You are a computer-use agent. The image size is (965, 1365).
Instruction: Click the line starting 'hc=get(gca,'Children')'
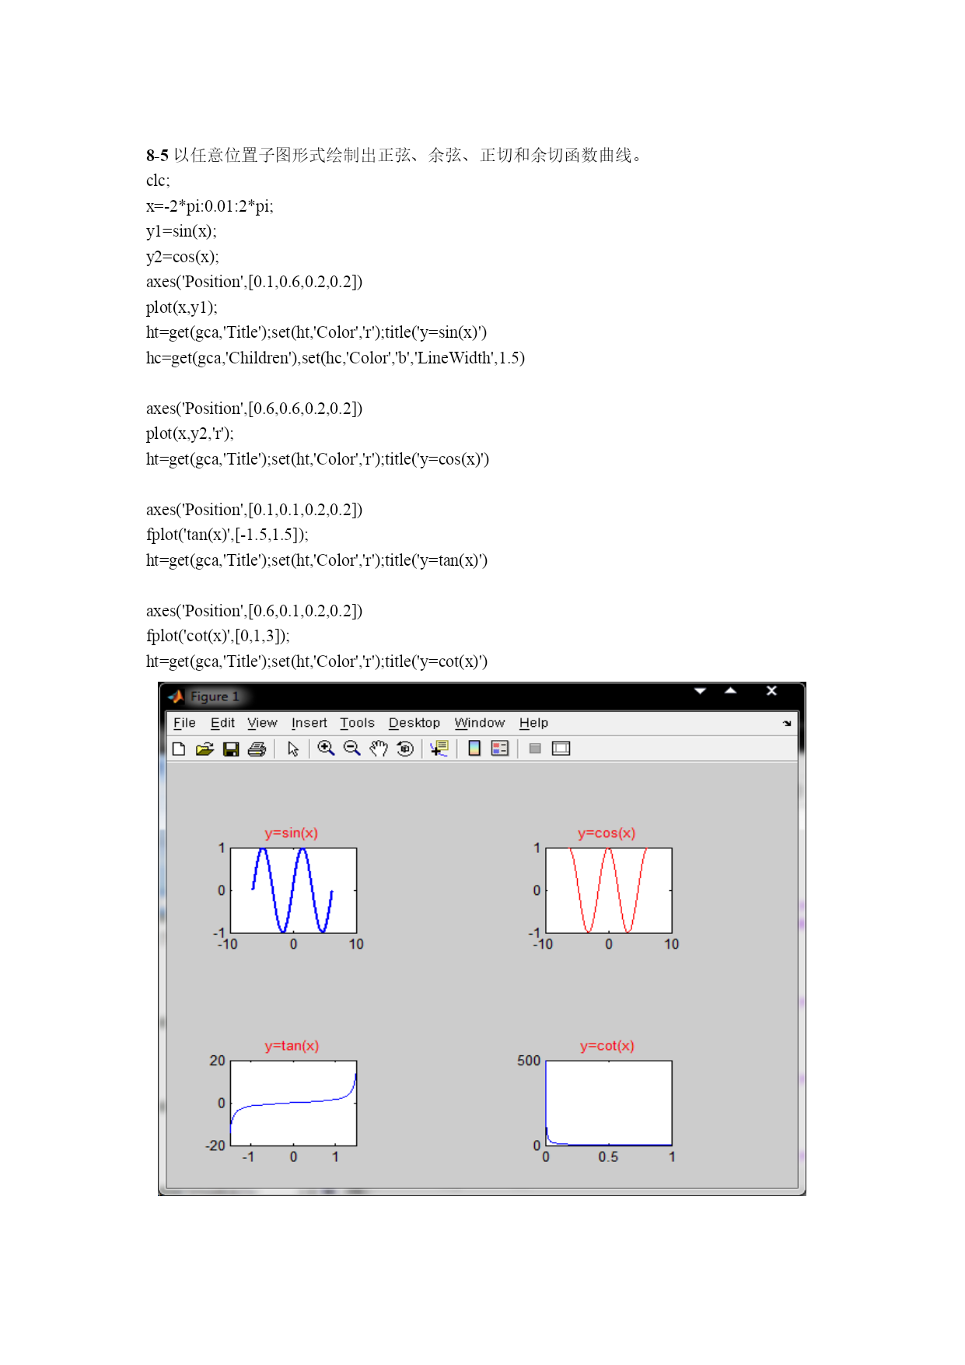(335, 358)
